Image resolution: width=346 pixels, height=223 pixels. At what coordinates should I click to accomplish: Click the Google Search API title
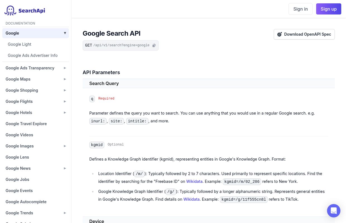pyautogui.click(x=112, y=33)
